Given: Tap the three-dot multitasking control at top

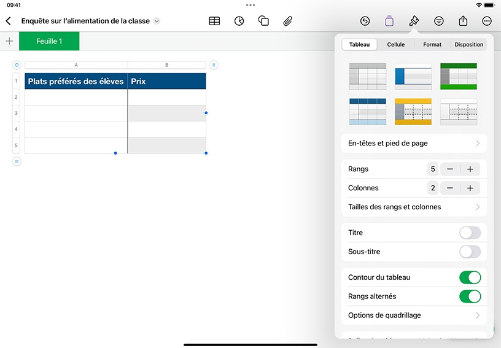Looking at the screenshot, I should (x=251, y=5).
